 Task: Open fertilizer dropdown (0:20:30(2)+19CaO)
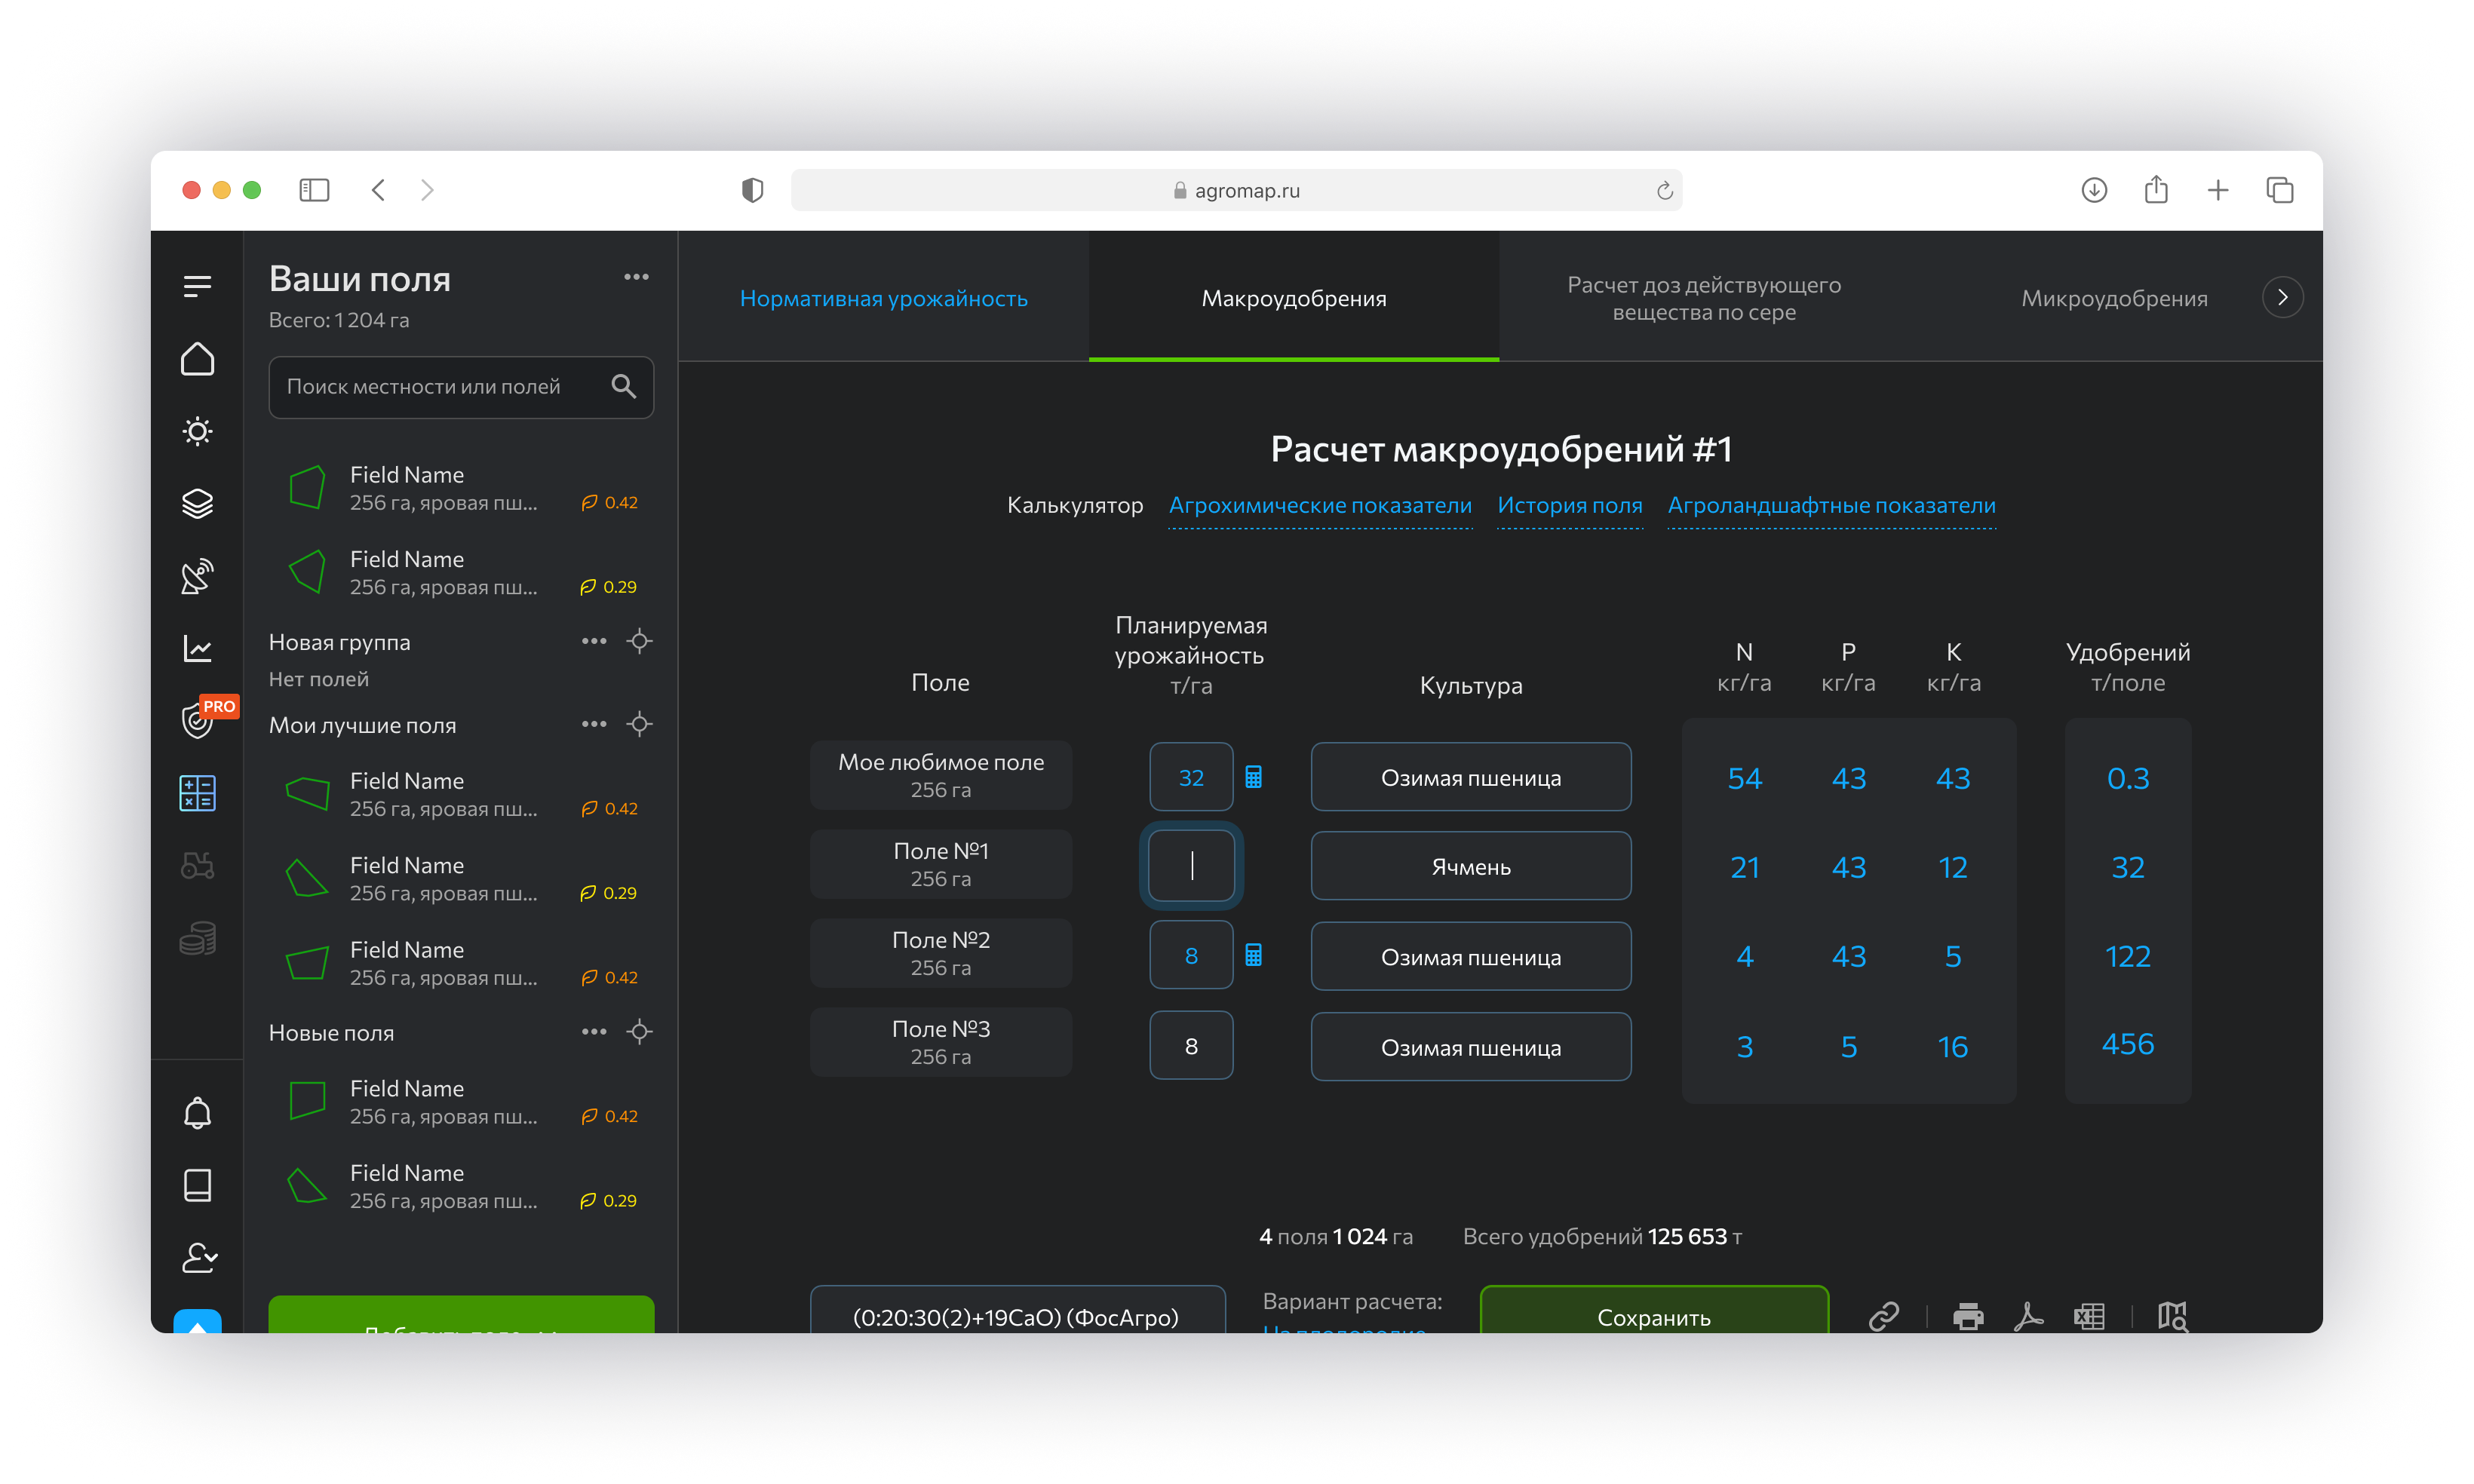[1017, 1310]
